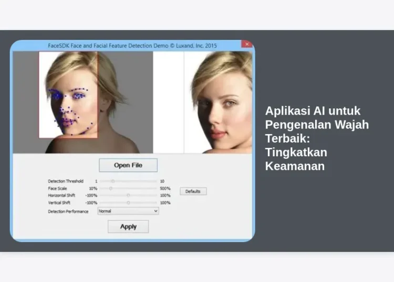Click the dropdown arrow beside Normal
The height and width of the screenshot is (282, 394).
(155, 211)
